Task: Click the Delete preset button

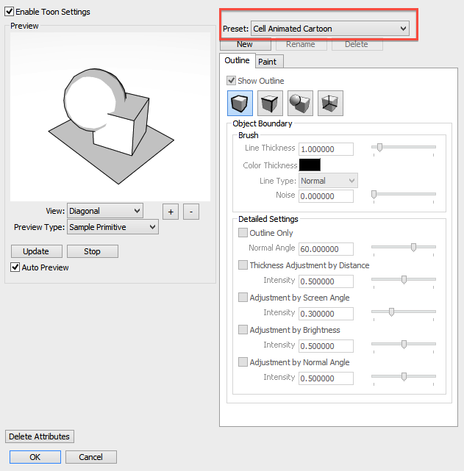Action: click(x=357, y=44)
